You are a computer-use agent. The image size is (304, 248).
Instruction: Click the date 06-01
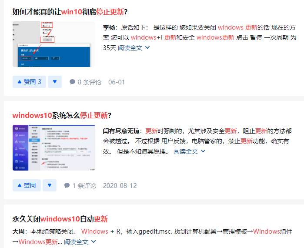coord(117,82)
